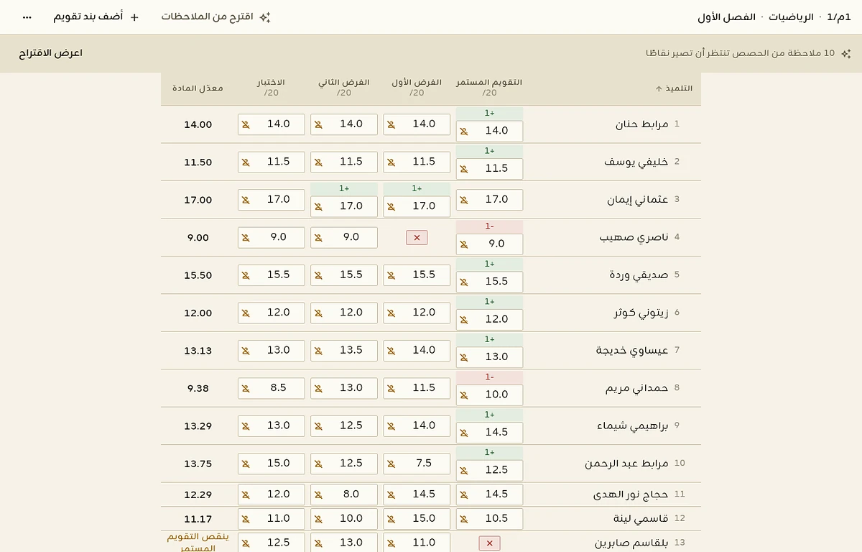Click the sparkle icon next to 10 ملاحظة banner text
This screenshot has width=862, height=552.
(845, 53)
